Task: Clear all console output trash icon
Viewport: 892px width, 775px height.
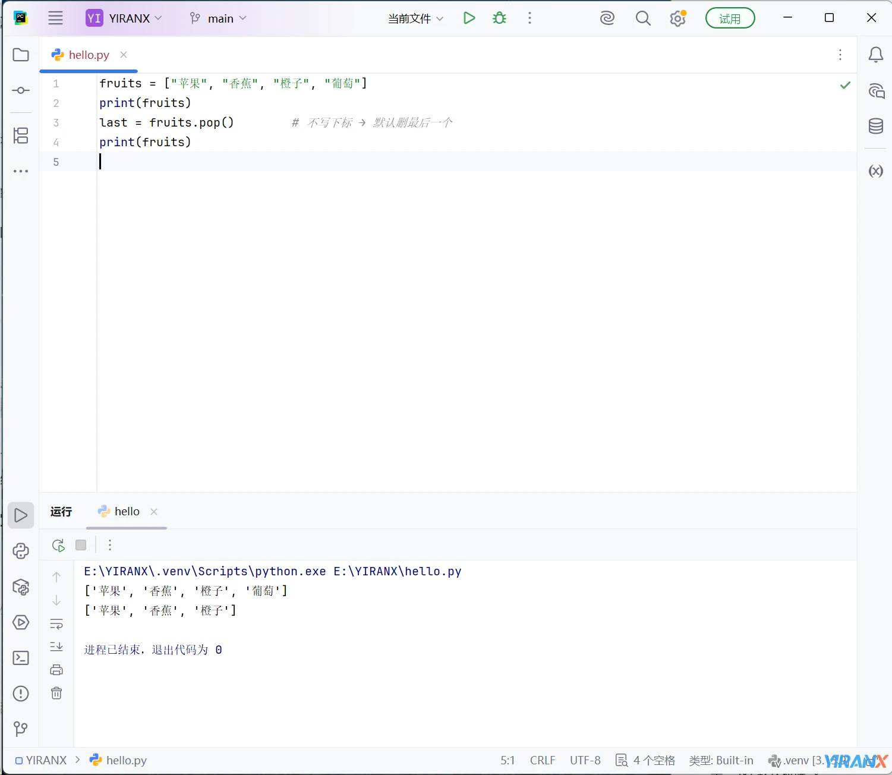Action: point(56,693)
